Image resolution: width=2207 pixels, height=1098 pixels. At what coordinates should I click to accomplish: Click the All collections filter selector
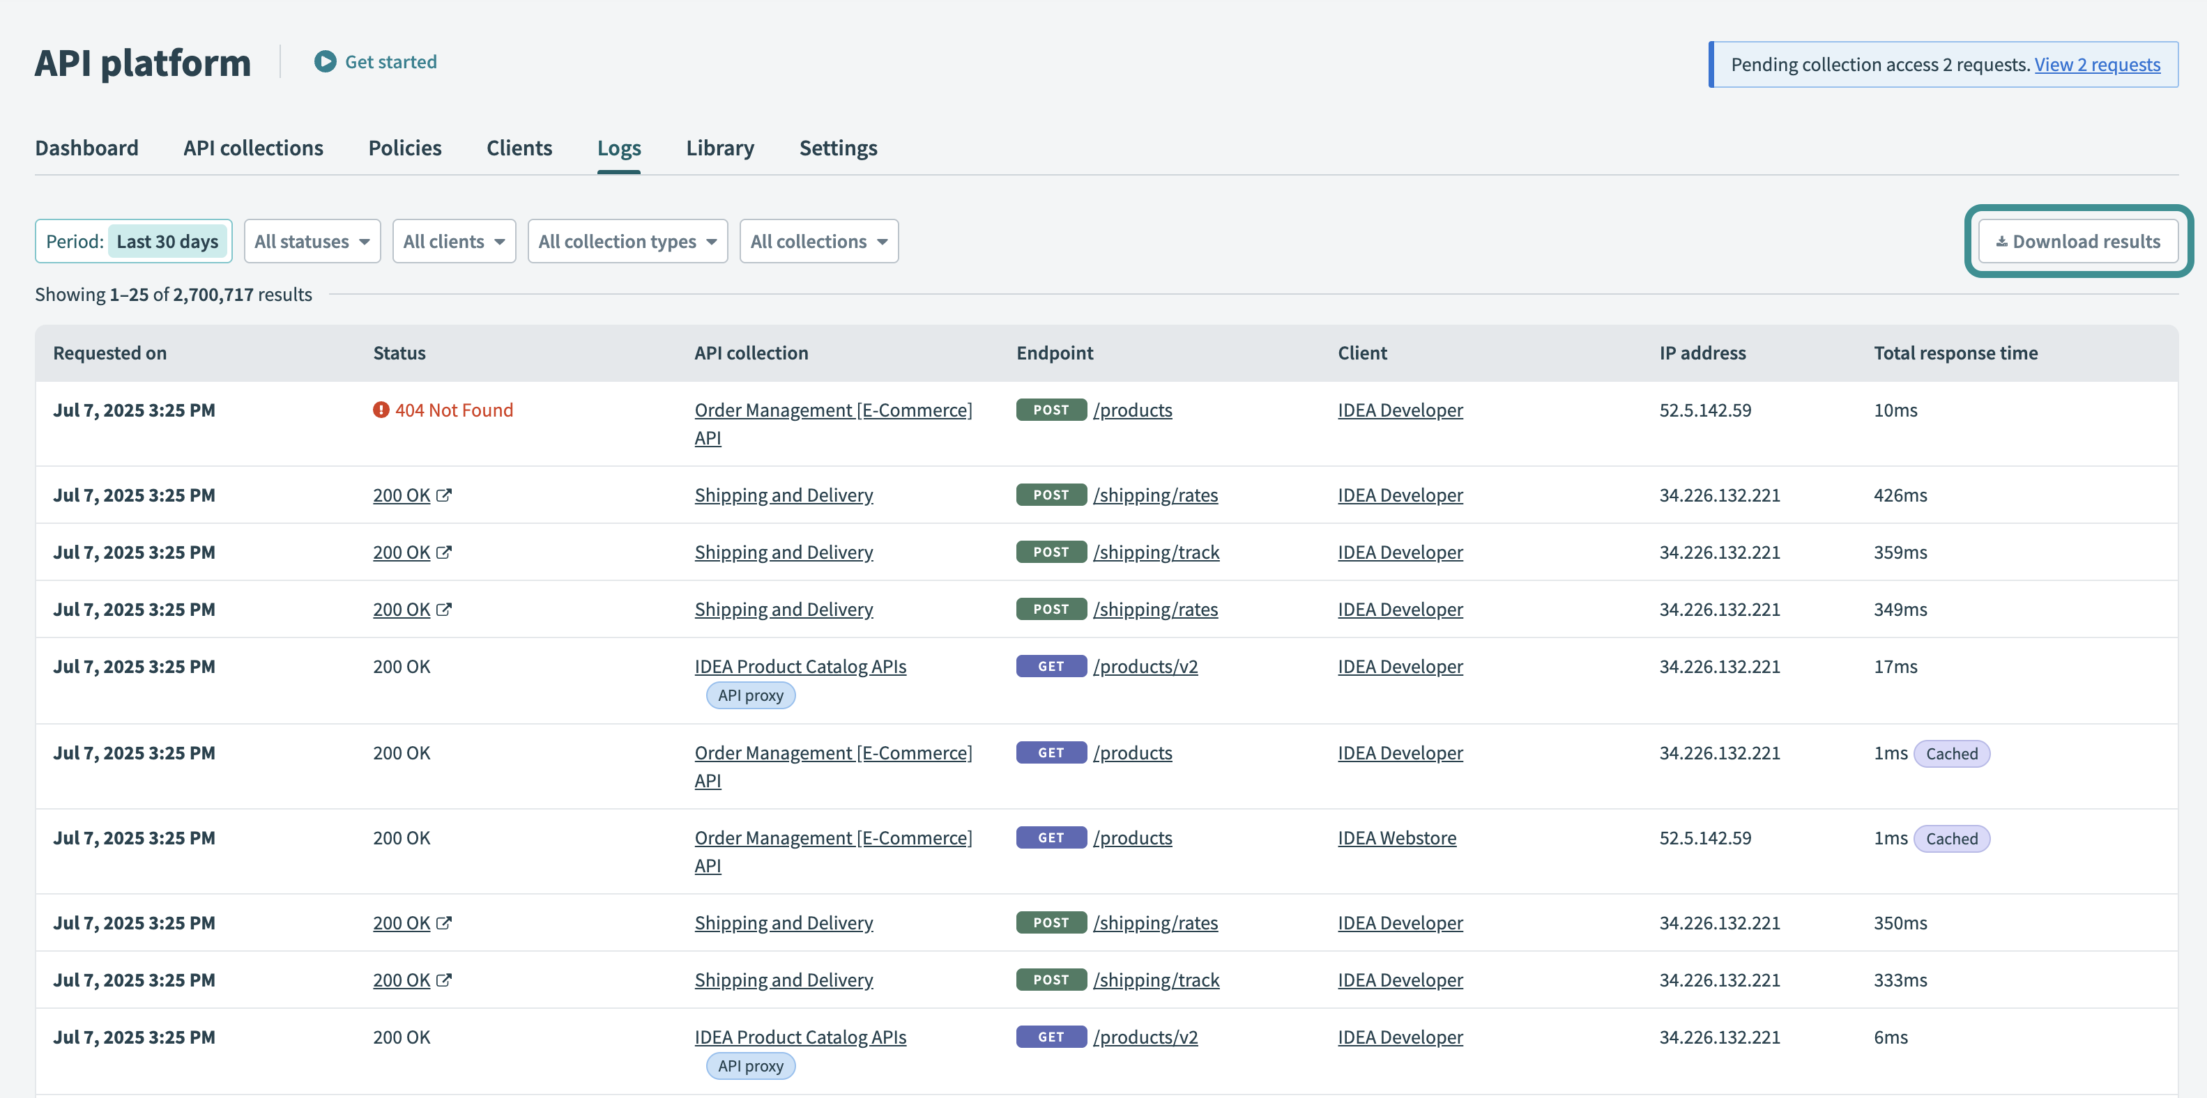(x=818, y=240)
